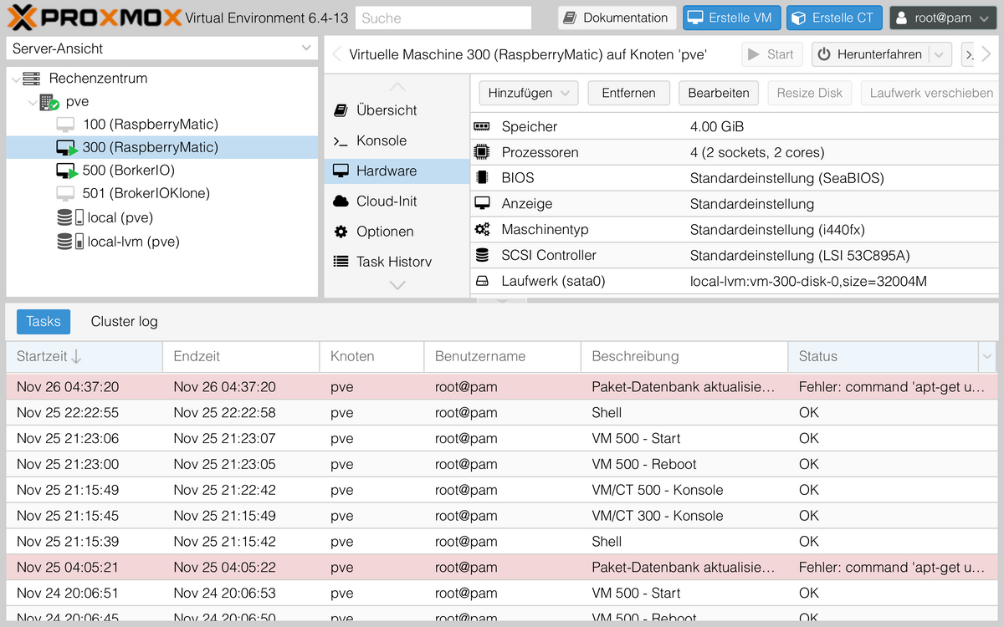Click the Laufwerk verschieben button
Image resolution: width=1004 pixels, height=627 pixels.
(x=930, y=93)
